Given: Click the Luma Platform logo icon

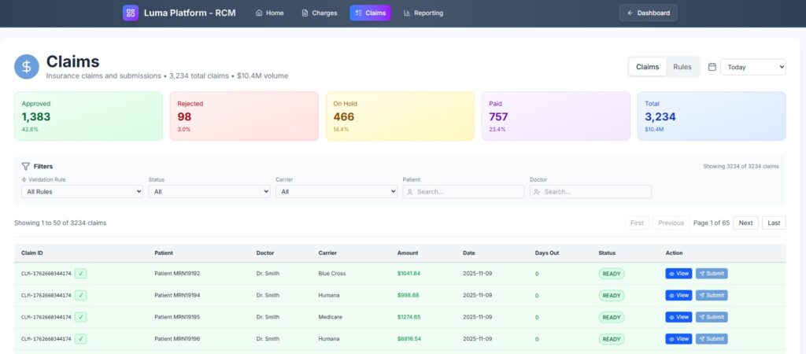Looking at the screenshot, I should point(130,13).
